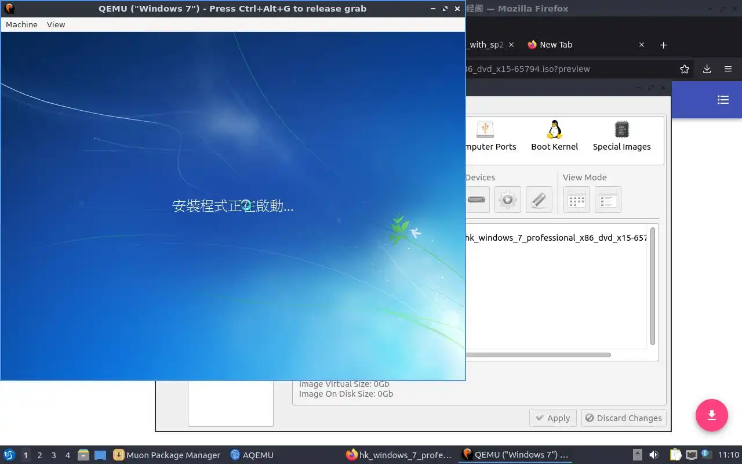Open the file manager from the taskbar
The width and height of the screenshot is (742, 464).
click(x=83, y=455)
